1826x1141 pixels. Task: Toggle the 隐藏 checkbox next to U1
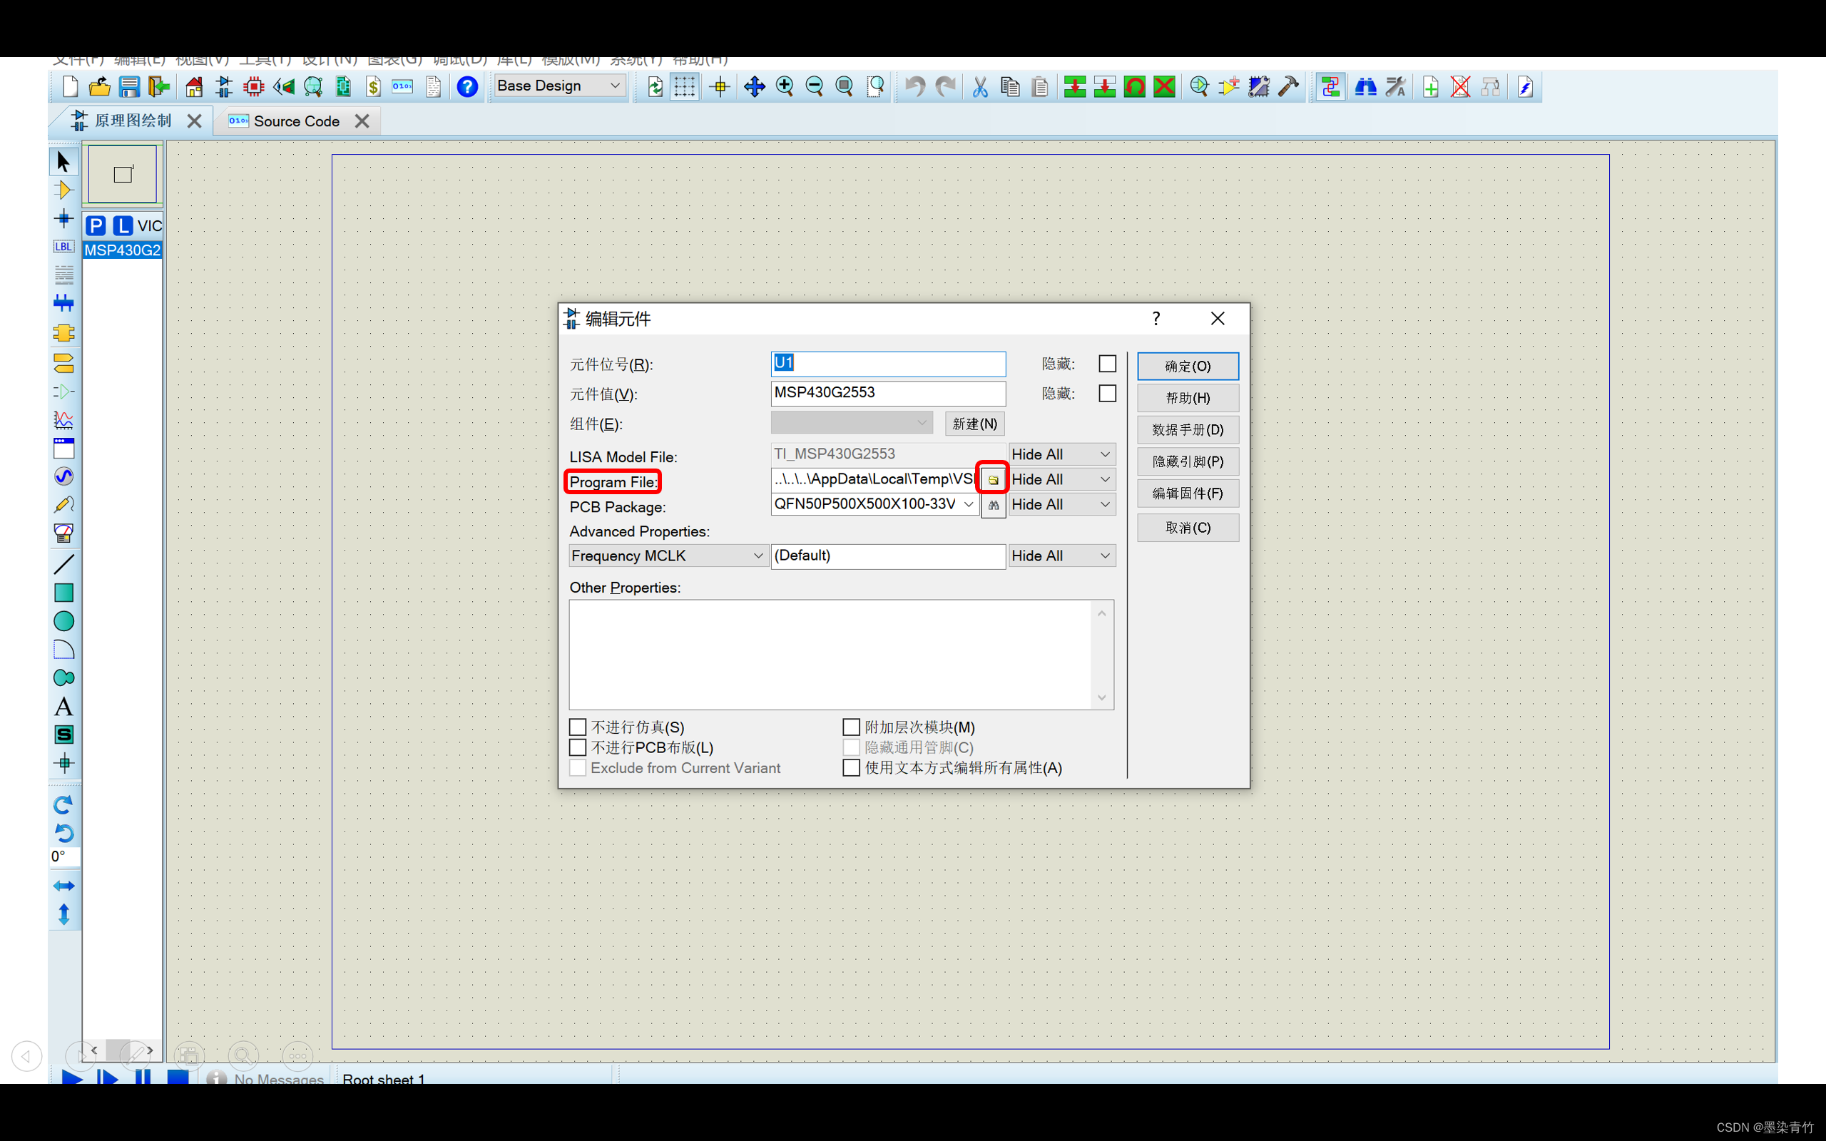point(1107,363)
